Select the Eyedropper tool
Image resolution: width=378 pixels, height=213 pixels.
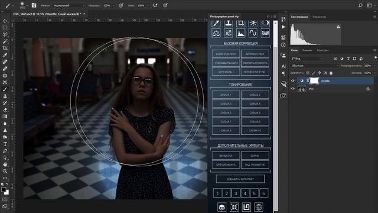pyautogui.click(x=5, y=55)
